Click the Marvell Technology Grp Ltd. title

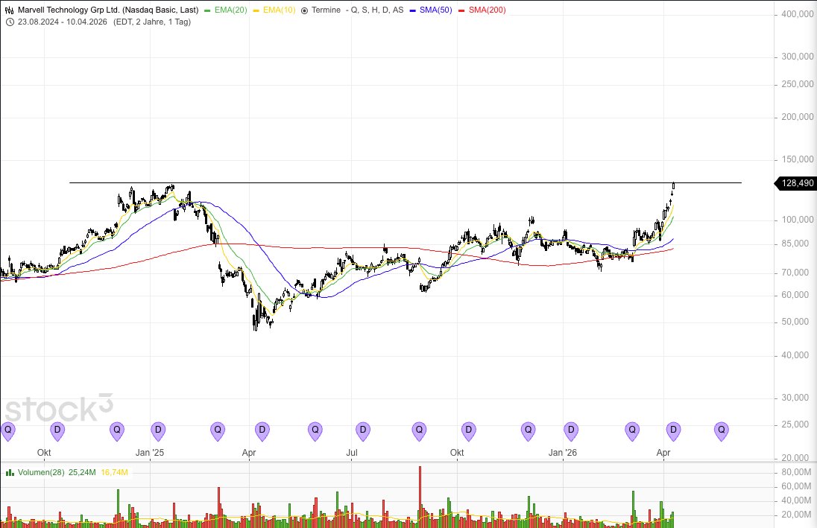tap(108, 10)
